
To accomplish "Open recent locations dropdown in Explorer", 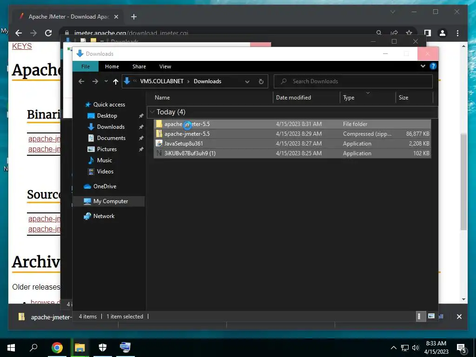I will click(x=106, y=81).
